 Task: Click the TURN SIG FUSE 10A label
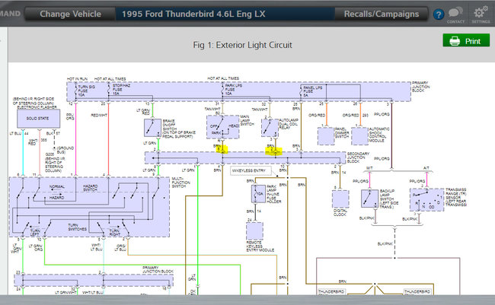(x=86, y=91)
